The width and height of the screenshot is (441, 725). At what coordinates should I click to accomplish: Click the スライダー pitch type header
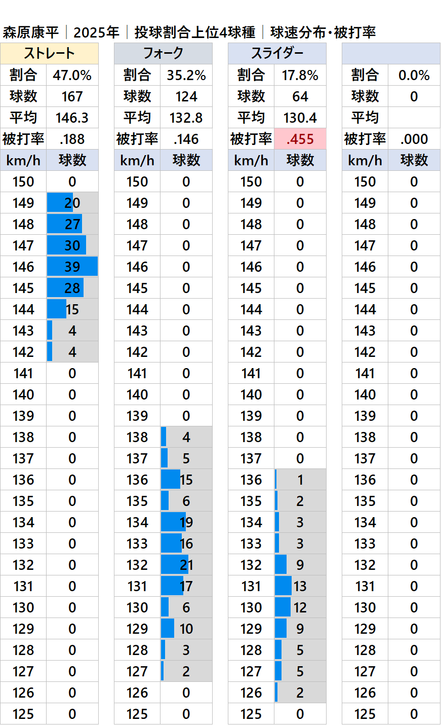(x=277, y=53)
